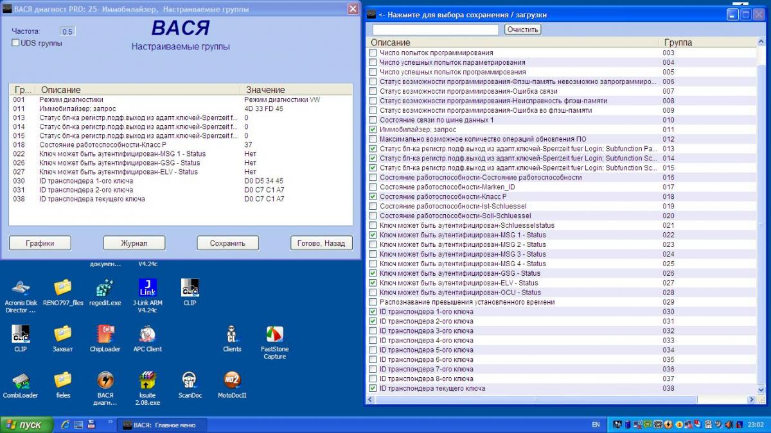771x433 pixels.
Task: Enable Распознавание превышения установленного времени checkbox
Action: click(373, 302)
